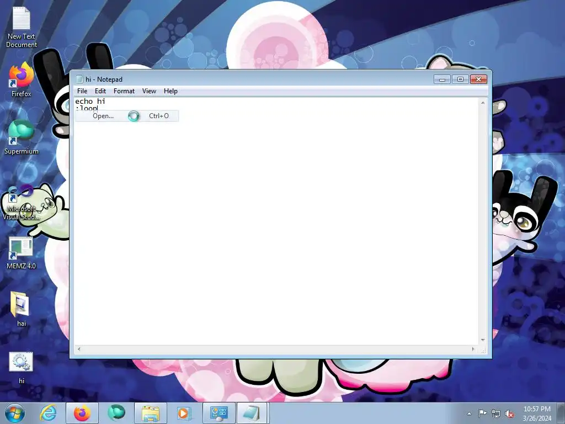Image resolution: width=565 pixels, height=424 pixels.
Task: Click the Firefox taskbar button
Action: click(82, 413)
